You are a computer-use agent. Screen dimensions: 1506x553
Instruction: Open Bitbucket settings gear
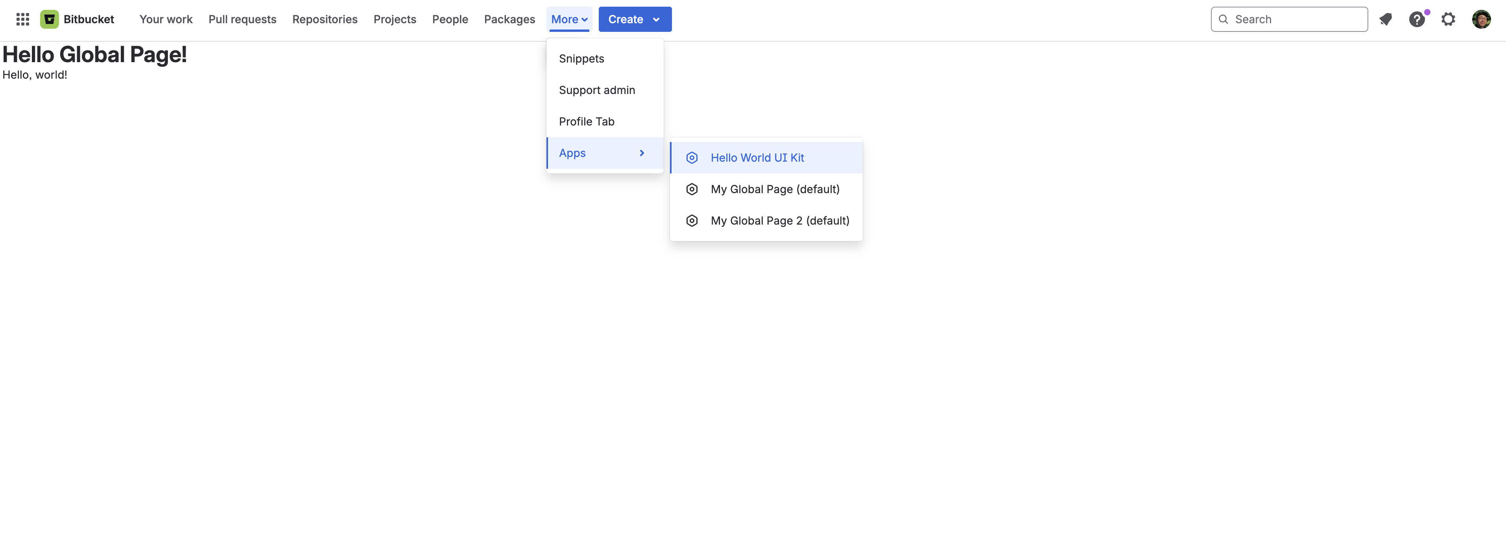point(1449,19)
